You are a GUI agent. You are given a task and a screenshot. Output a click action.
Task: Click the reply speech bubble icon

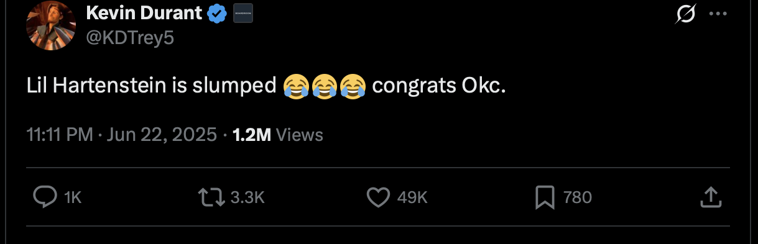[44, 197]
